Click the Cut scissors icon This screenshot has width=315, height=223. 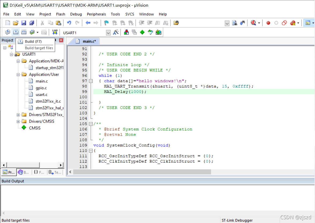42,23
